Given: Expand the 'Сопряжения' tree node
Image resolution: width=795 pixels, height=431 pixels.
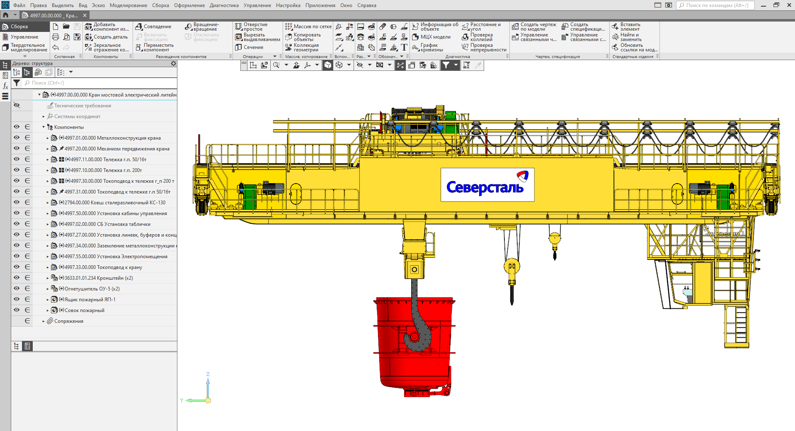Looking at the screenshot, I should coord(44,321).
